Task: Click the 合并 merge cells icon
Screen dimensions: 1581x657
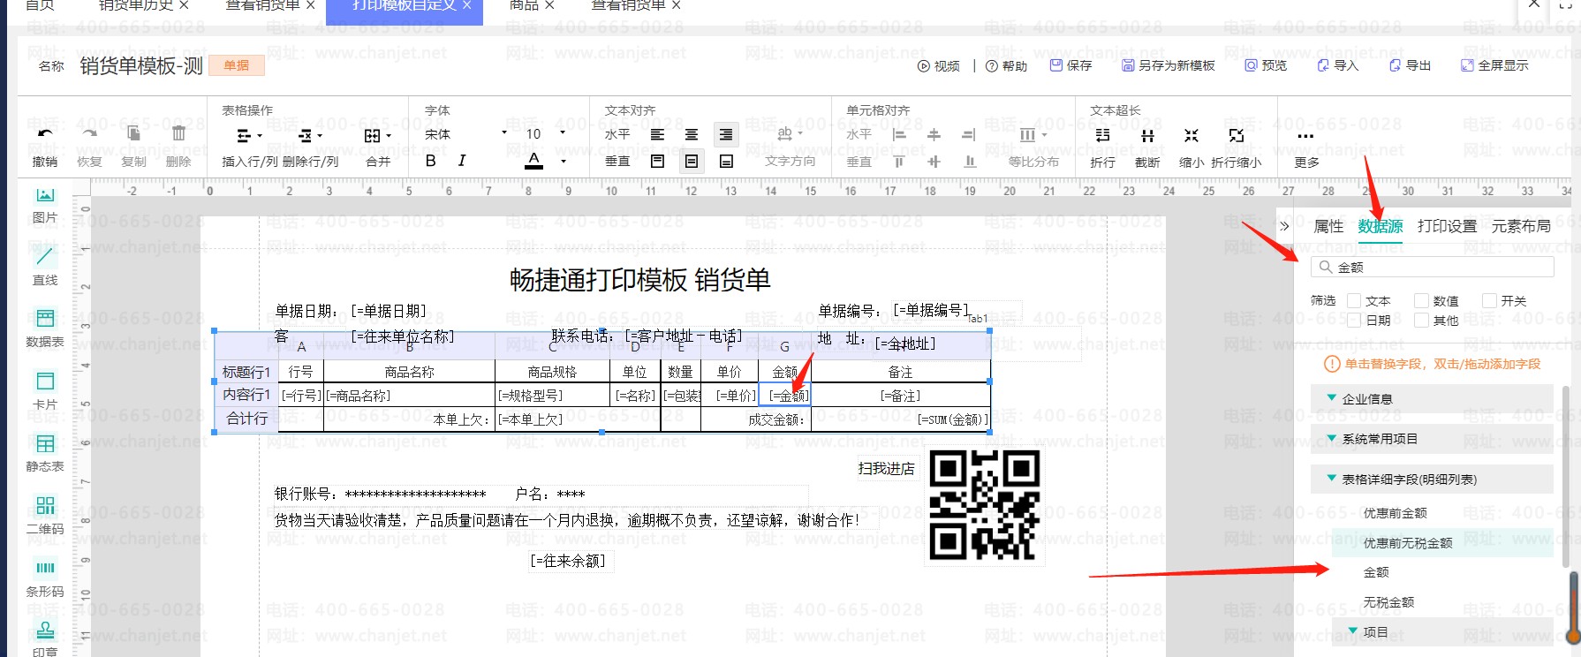Action: [x=377, y=136]
